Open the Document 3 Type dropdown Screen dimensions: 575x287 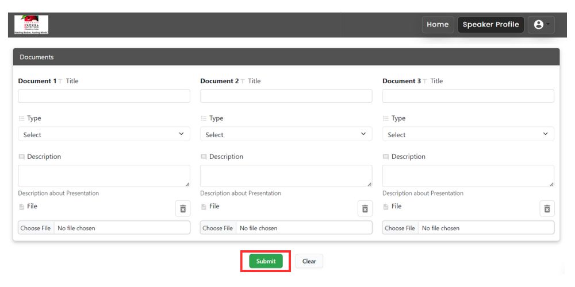(x=468, y=134)
